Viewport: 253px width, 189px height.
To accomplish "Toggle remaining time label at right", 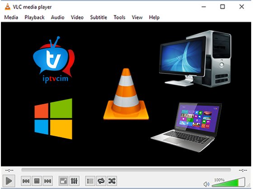I will tap(243, 170).
